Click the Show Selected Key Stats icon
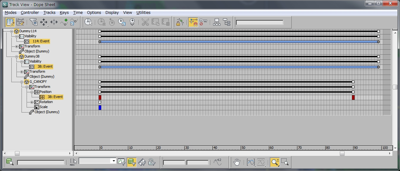This screenshot has width=400, height=171. click(217, 162)
